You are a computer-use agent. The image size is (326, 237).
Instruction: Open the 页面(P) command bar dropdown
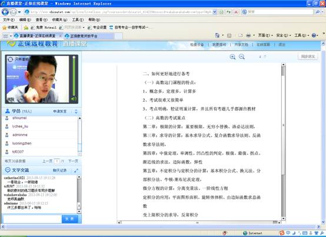(265, 35)
